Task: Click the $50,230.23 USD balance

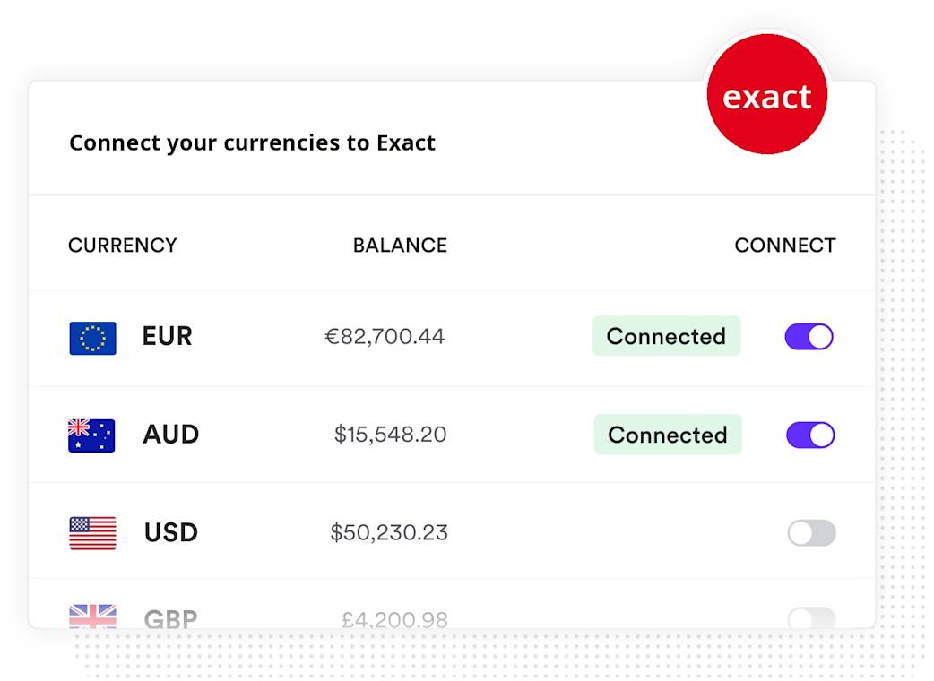Action: [389, 533]
